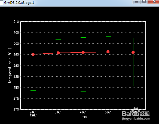Click the 300 y-axis label
This screenshot has height=124, width=159.
tap(16, 44)
